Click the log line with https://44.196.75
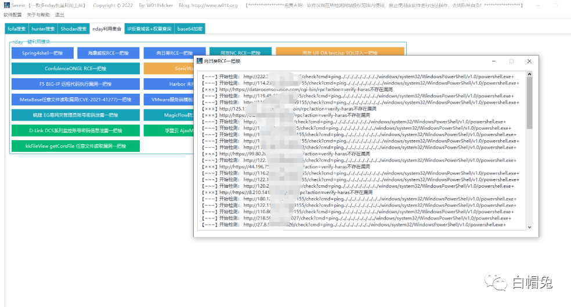This screenshot has width=571, height=307. pyautogui.click(x=286, y=166)
